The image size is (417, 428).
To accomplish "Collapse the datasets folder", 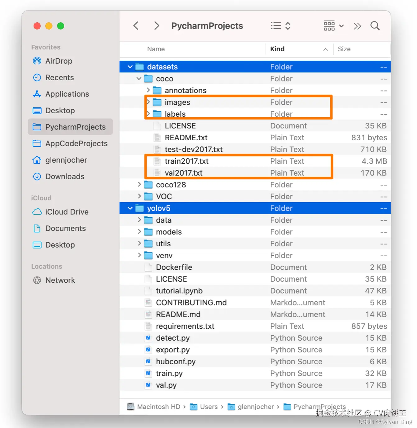I will (x=130, y=67).
